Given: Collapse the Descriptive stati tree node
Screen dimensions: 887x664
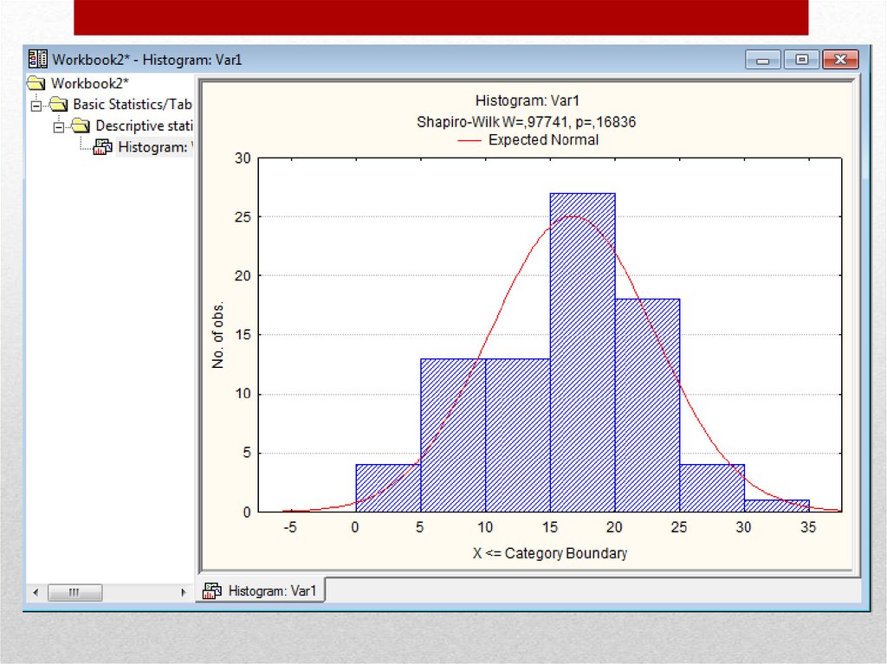Looking at the screenshot, I should click(x=59, y=126).
